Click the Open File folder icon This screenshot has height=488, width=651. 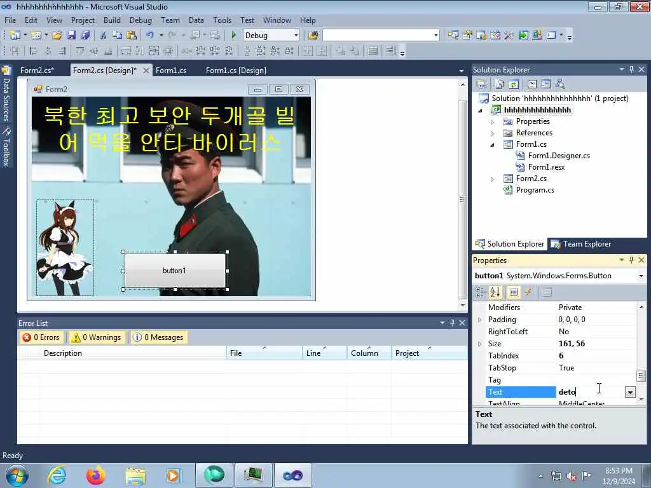[57, 36]
